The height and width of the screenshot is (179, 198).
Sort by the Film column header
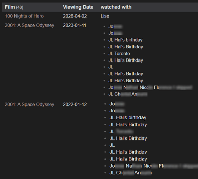point(10,7)
